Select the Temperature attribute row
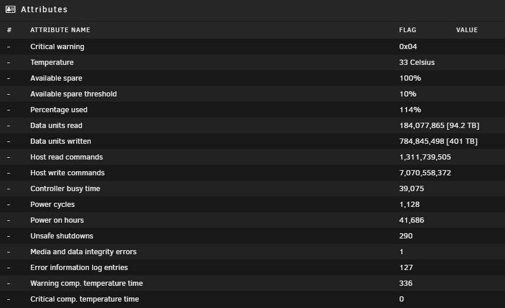505x308 pixels. [x=252, y=63]
